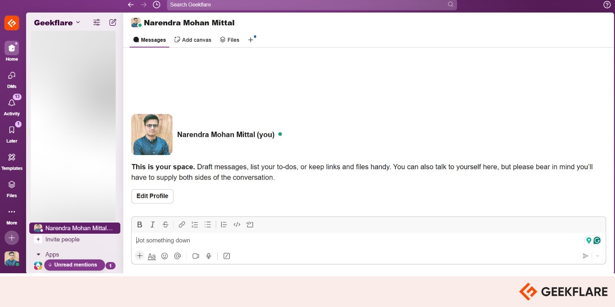Screen dimensions: 615x307
Task: Select Narendra Mohan Mittal in sidebar
Action: pyautogui.click(x=75, y=228)
